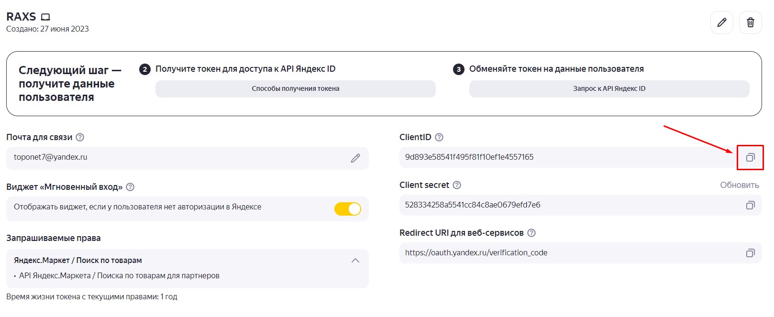Screen dimensions: 774x317
Task: Open help icon next to Client secret
Action: [457, 185]
